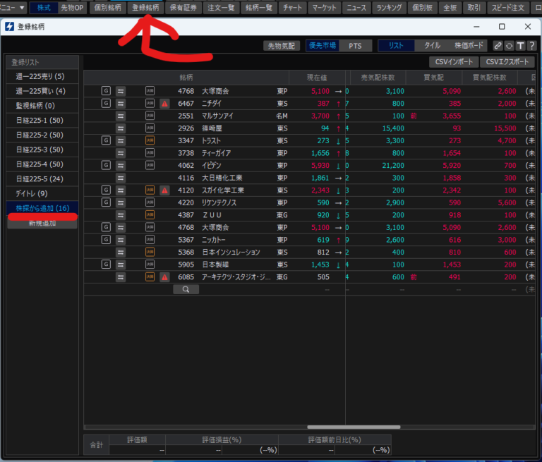
Task: Click the red warning icon for 6467 ニチダイ
Action: pos(164,103)
